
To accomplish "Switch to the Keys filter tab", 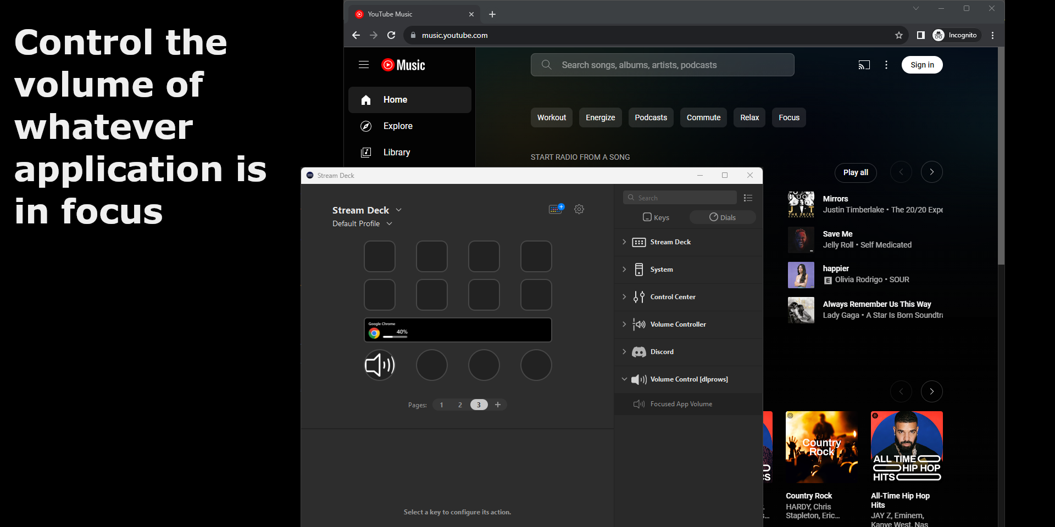I will coord(656,217).
